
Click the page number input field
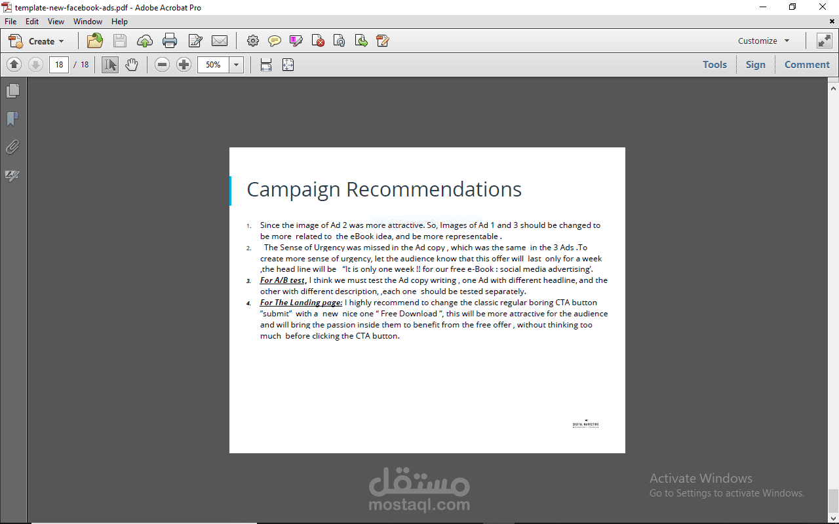58,64
